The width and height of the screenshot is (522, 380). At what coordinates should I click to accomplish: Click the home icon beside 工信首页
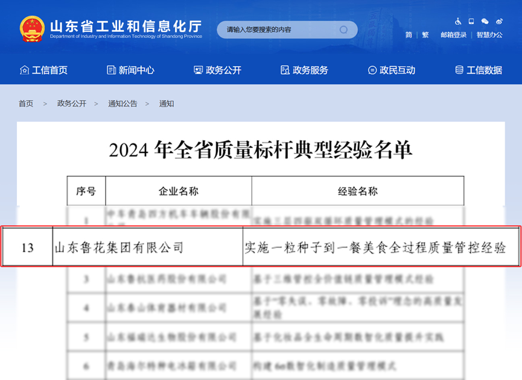point(24,70)
